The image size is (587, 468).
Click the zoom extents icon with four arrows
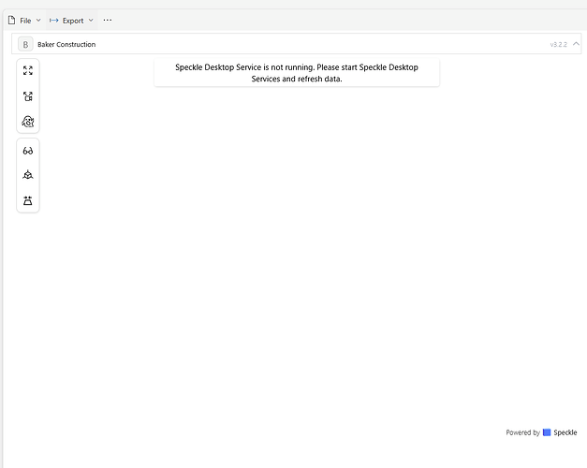[28, 70]
